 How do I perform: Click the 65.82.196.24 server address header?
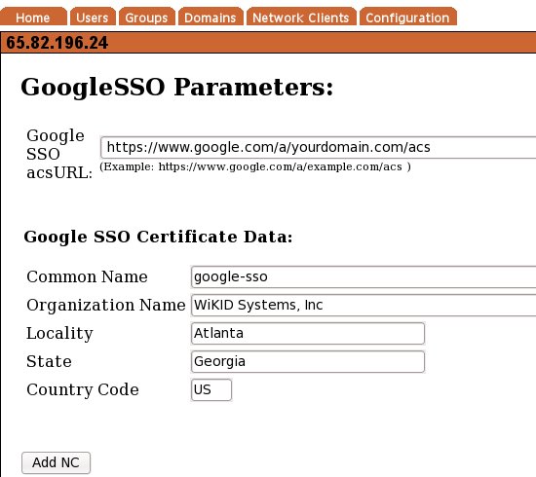(57, 43)
